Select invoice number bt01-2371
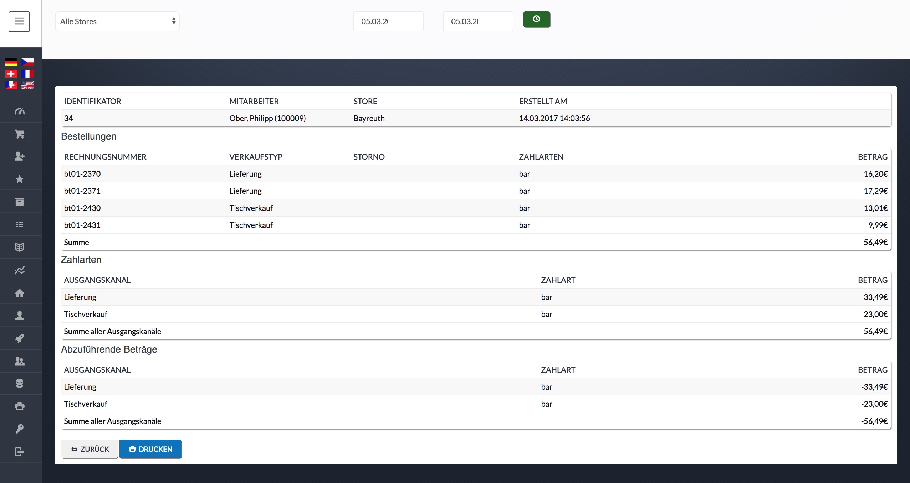 click(82, 191)
